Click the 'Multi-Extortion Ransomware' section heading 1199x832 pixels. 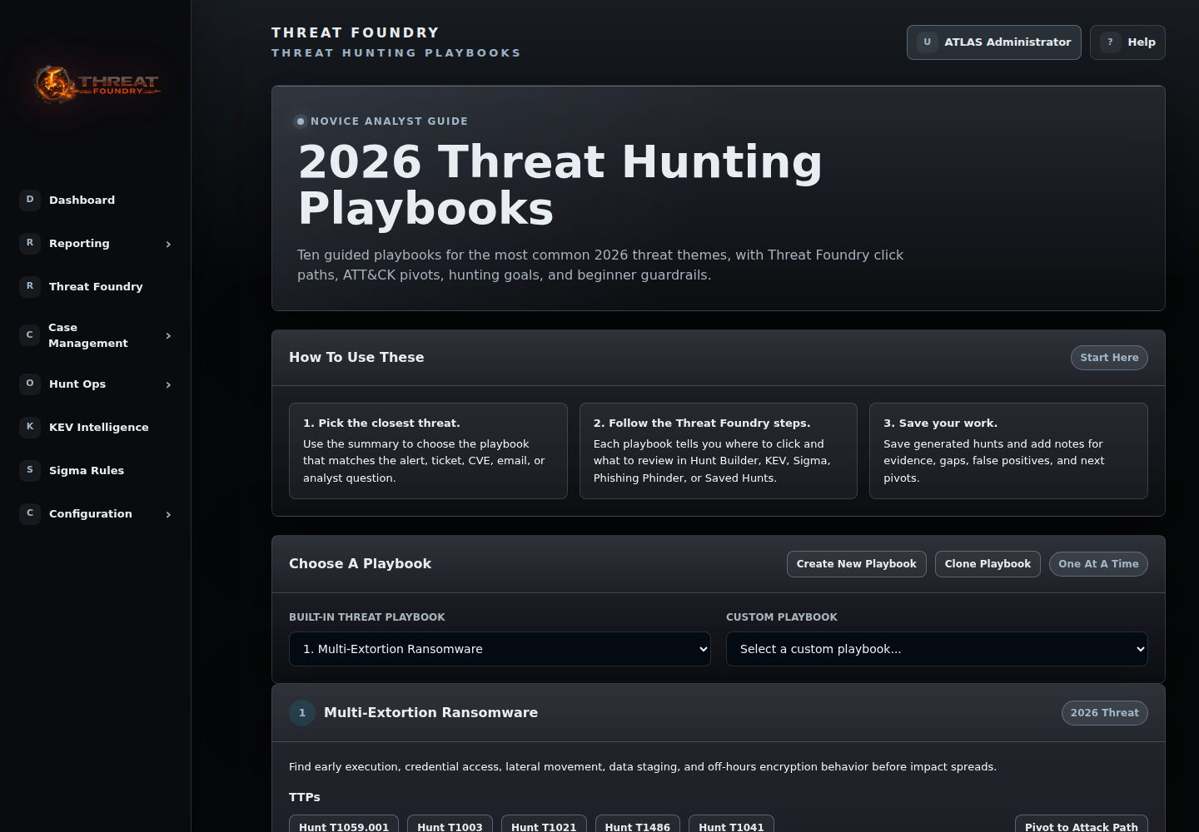tap(430, 713)
